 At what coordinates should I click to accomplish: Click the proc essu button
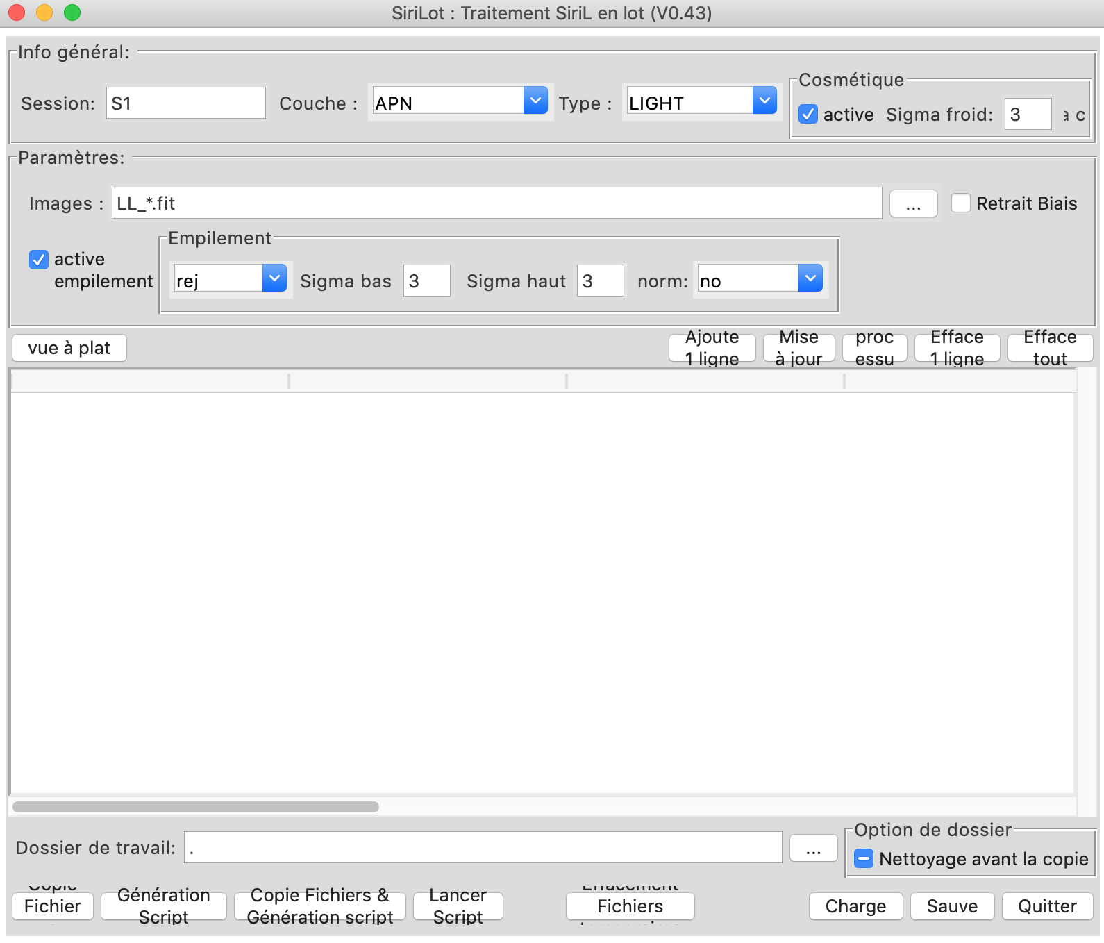(875, 348)
